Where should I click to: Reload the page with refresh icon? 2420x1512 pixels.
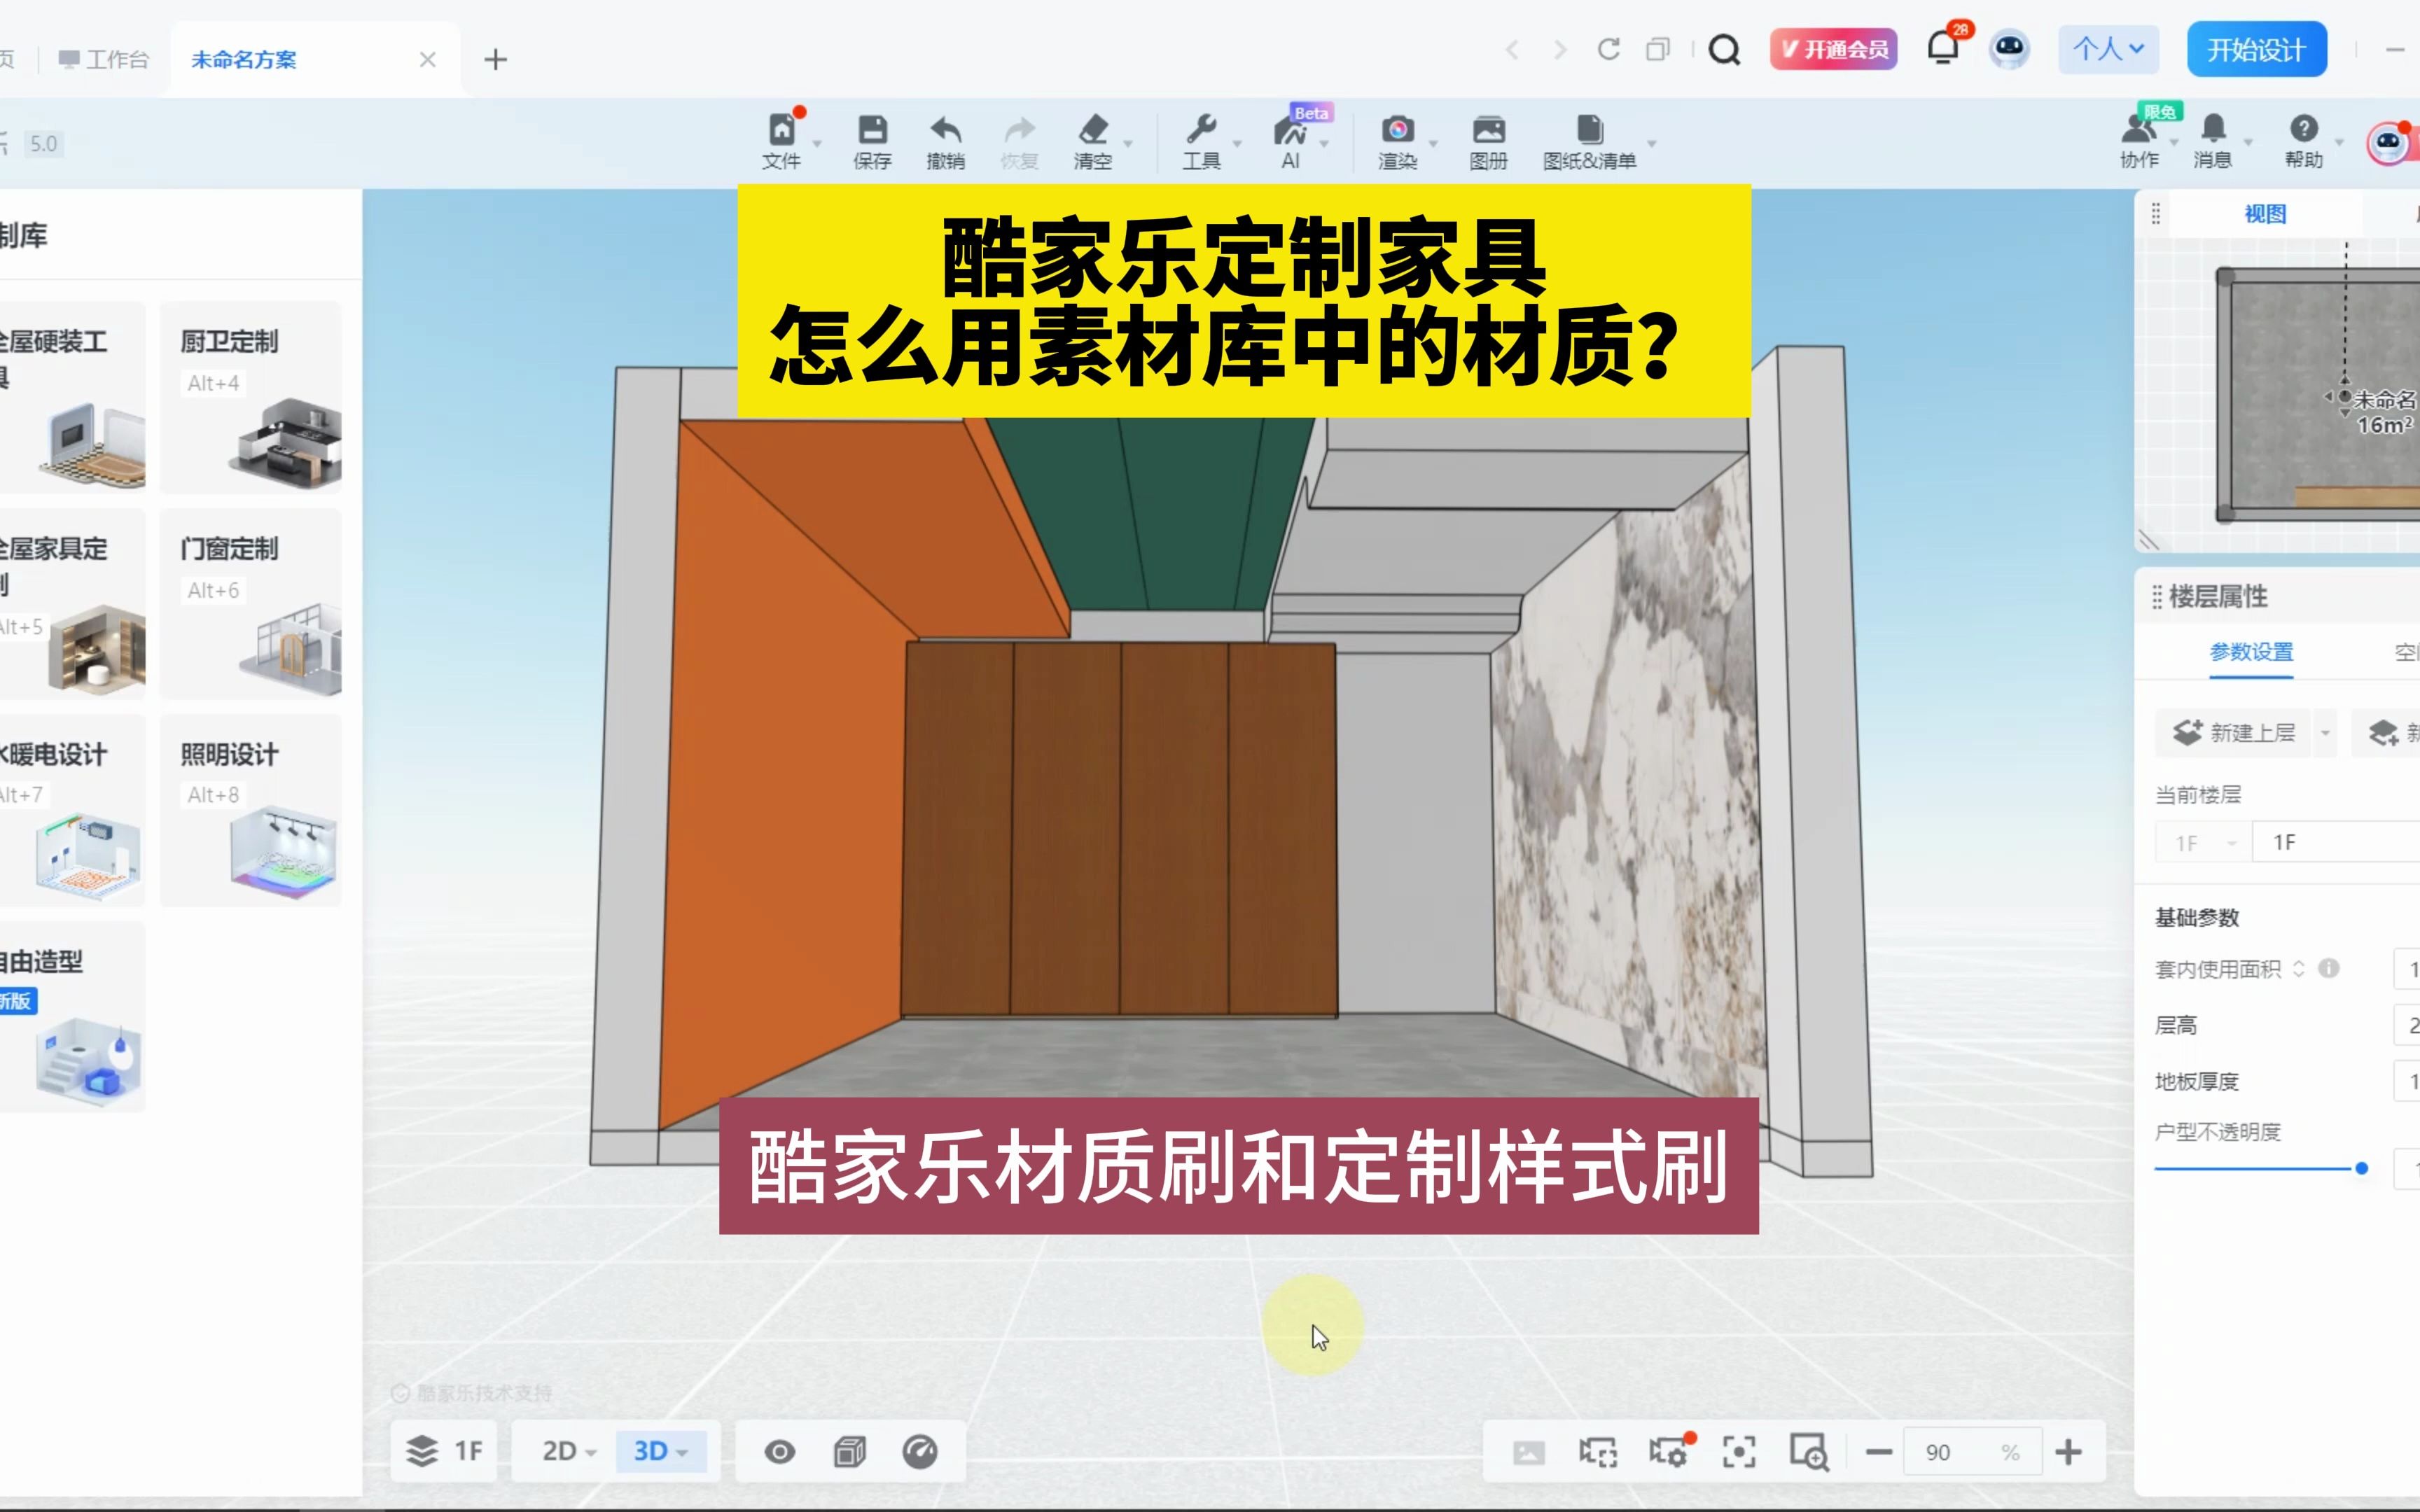point(1608,49)
